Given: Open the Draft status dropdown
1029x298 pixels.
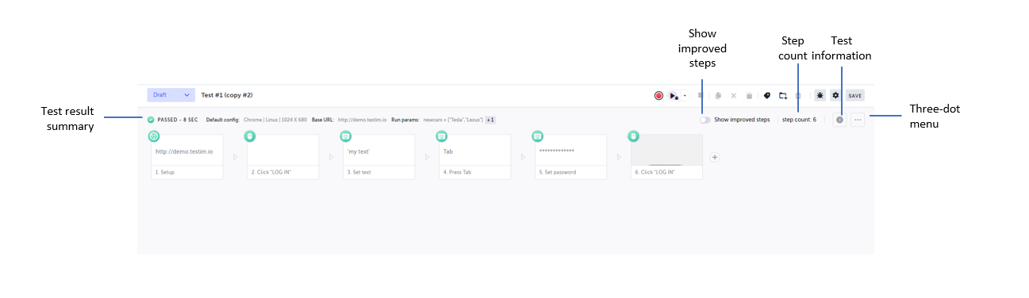Looking at the screenshot, I should (171, 95).
